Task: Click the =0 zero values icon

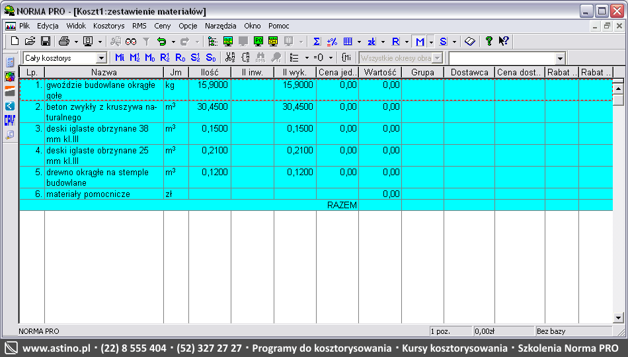Action: [x=319, y=58]
